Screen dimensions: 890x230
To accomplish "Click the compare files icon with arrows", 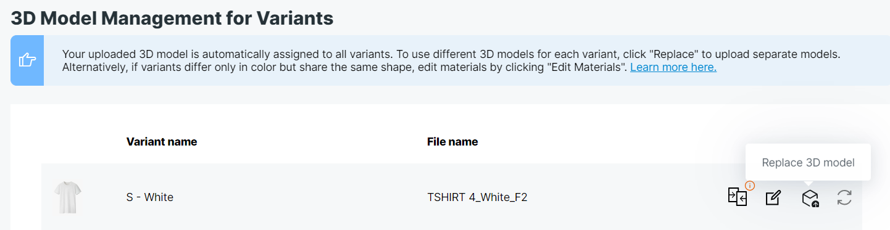I will click(737, 197).
